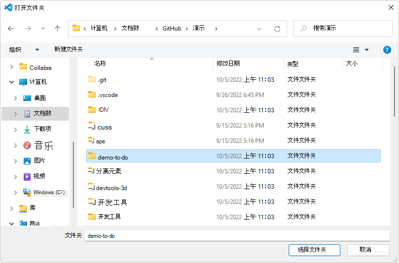This screenshot has width=399, height=263.
Task: Change the view layout icon
Action: coord(356,50)
